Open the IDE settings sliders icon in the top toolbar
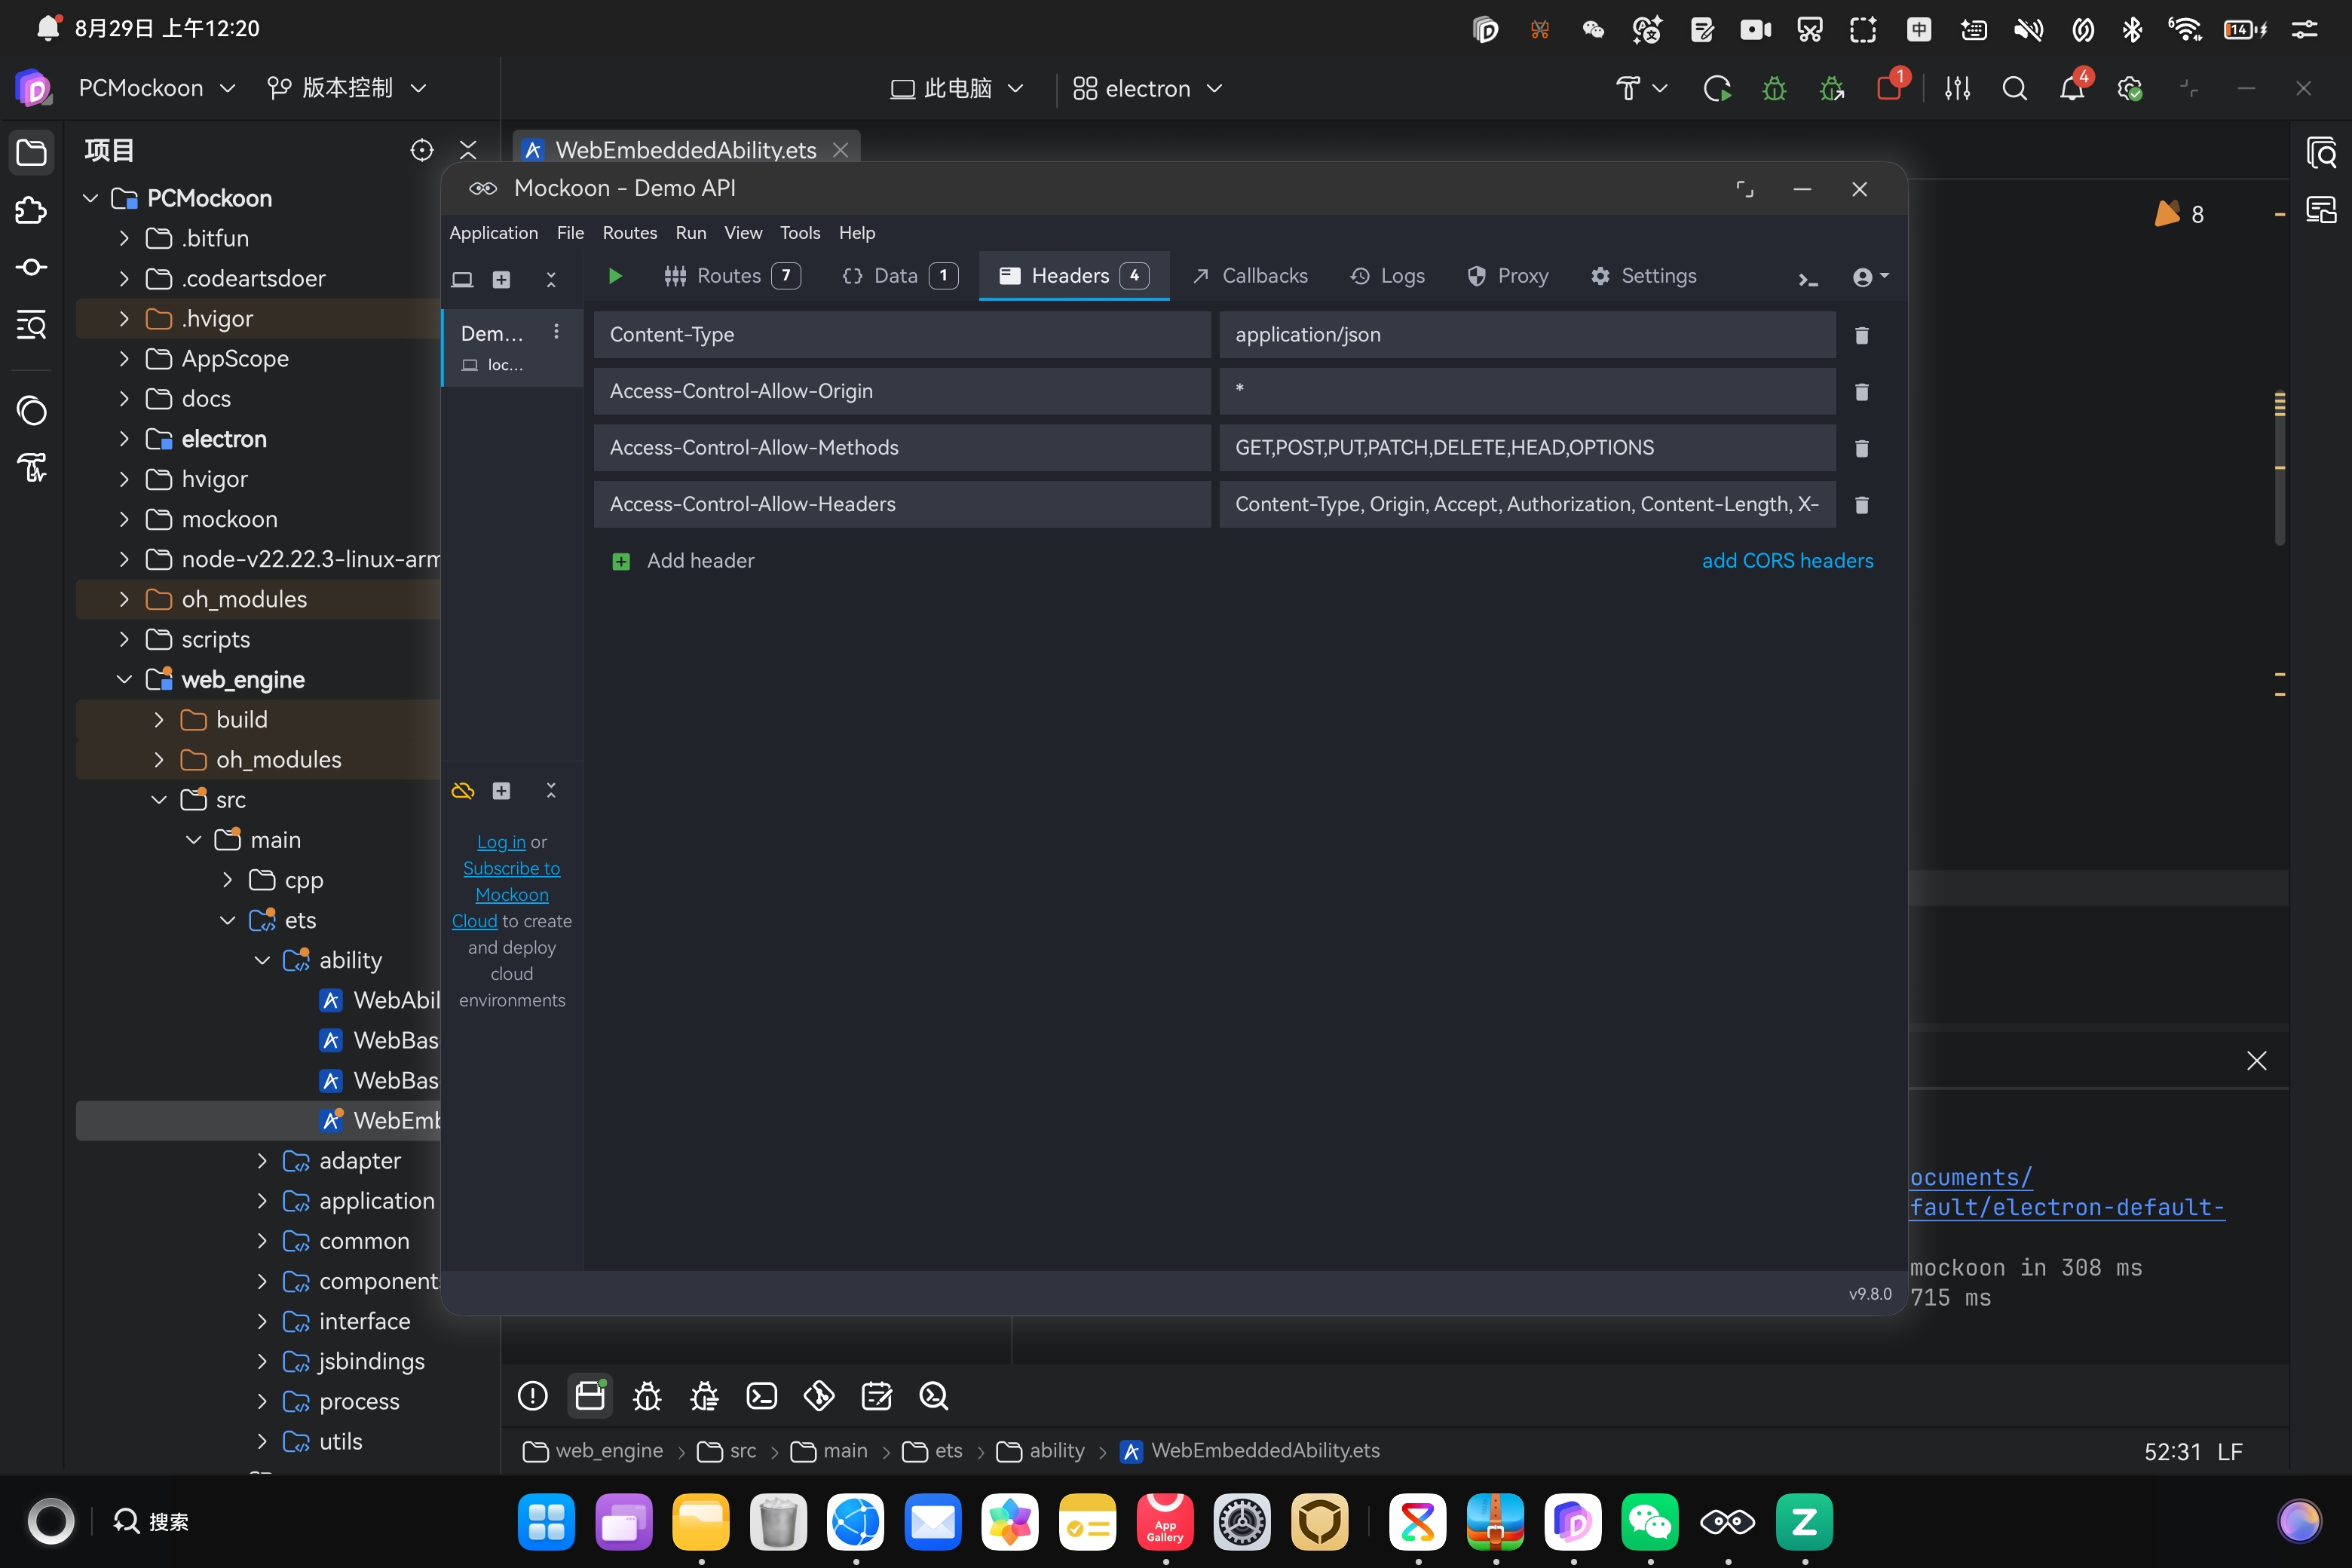Screen dimensions: 2352x1568 1957,89
